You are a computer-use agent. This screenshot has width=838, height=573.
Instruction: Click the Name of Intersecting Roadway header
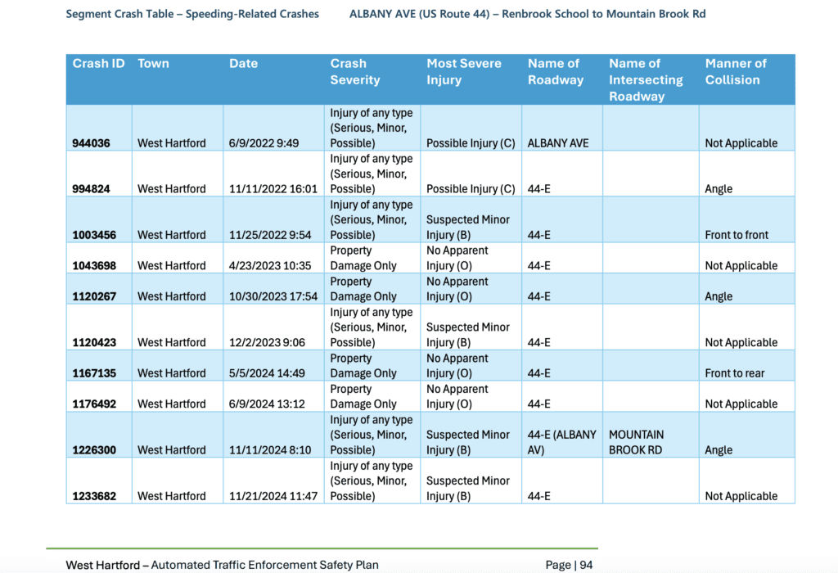(x=646, y=79)
